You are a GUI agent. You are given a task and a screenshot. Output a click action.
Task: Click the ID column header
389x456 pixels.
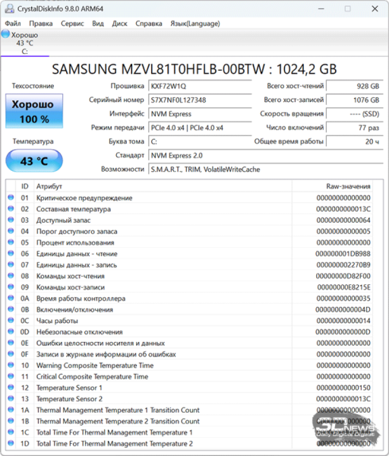pyautogui.click(x=25, y=186)
